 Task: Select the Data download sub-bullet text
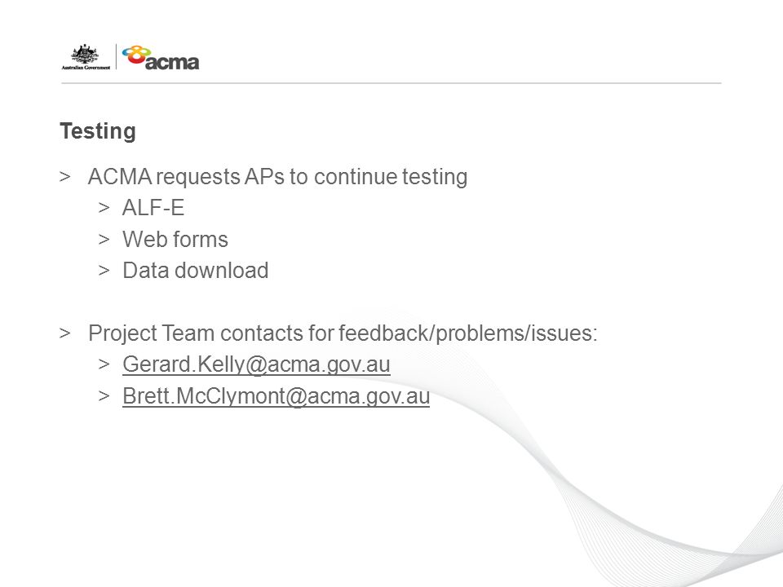coord(196,271)
